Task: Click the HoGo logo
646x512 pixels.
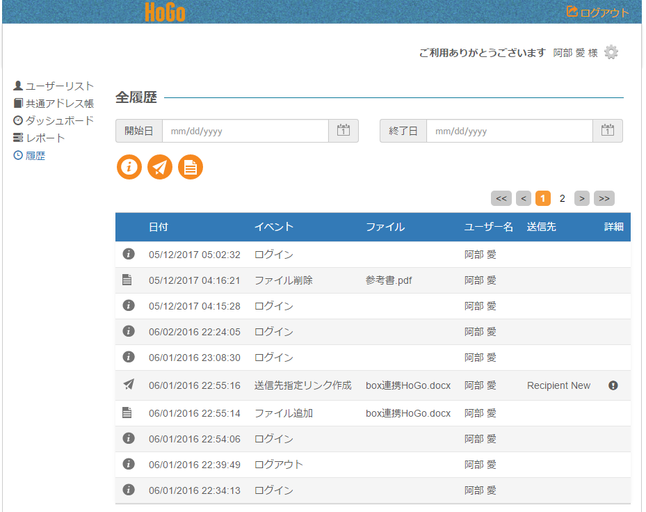Action: tap(165, 12)
